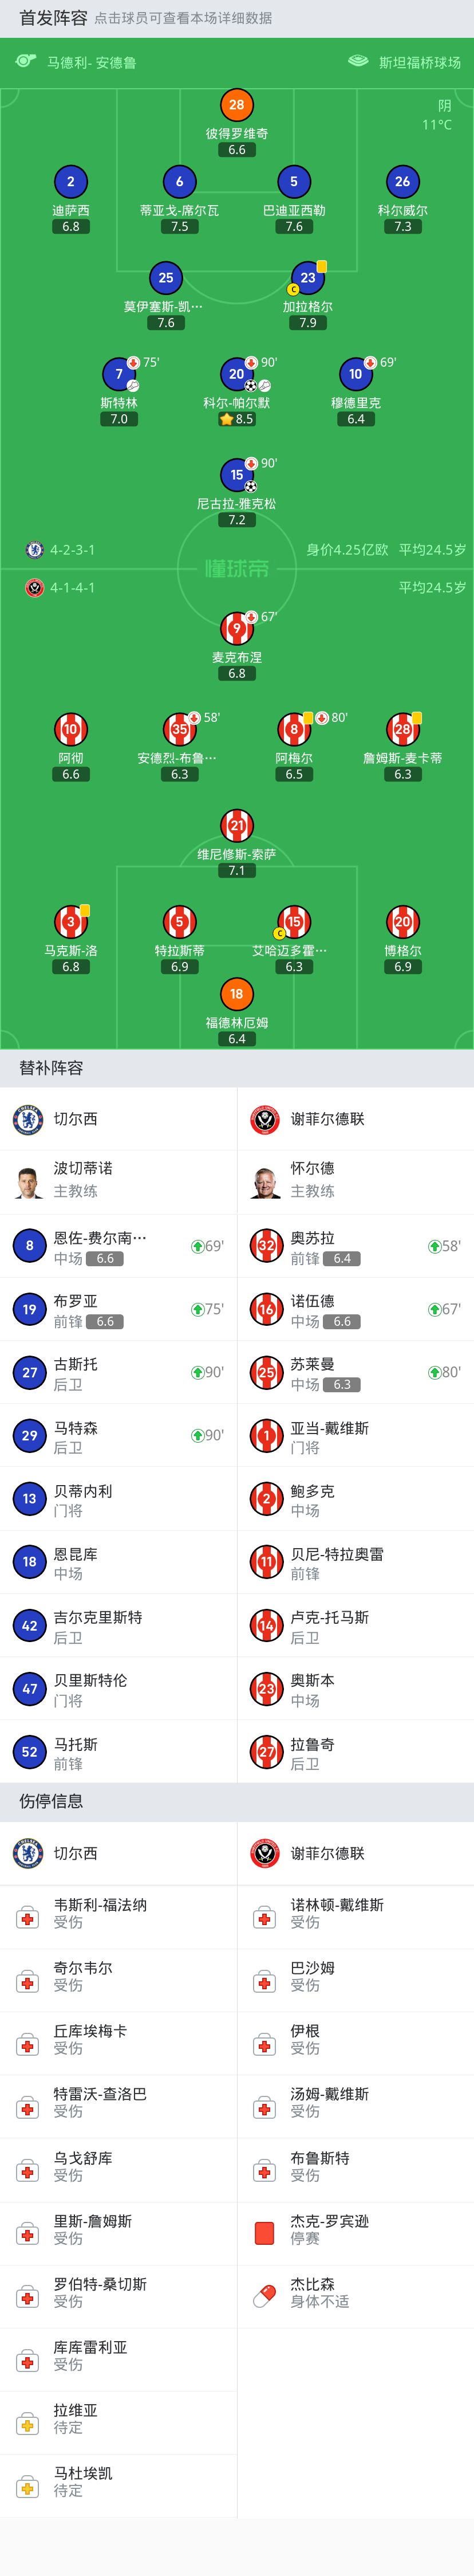Tap number 15 尼古拉-雅克松 jersey icon
Screen dimensions: 474x2576
236,475
